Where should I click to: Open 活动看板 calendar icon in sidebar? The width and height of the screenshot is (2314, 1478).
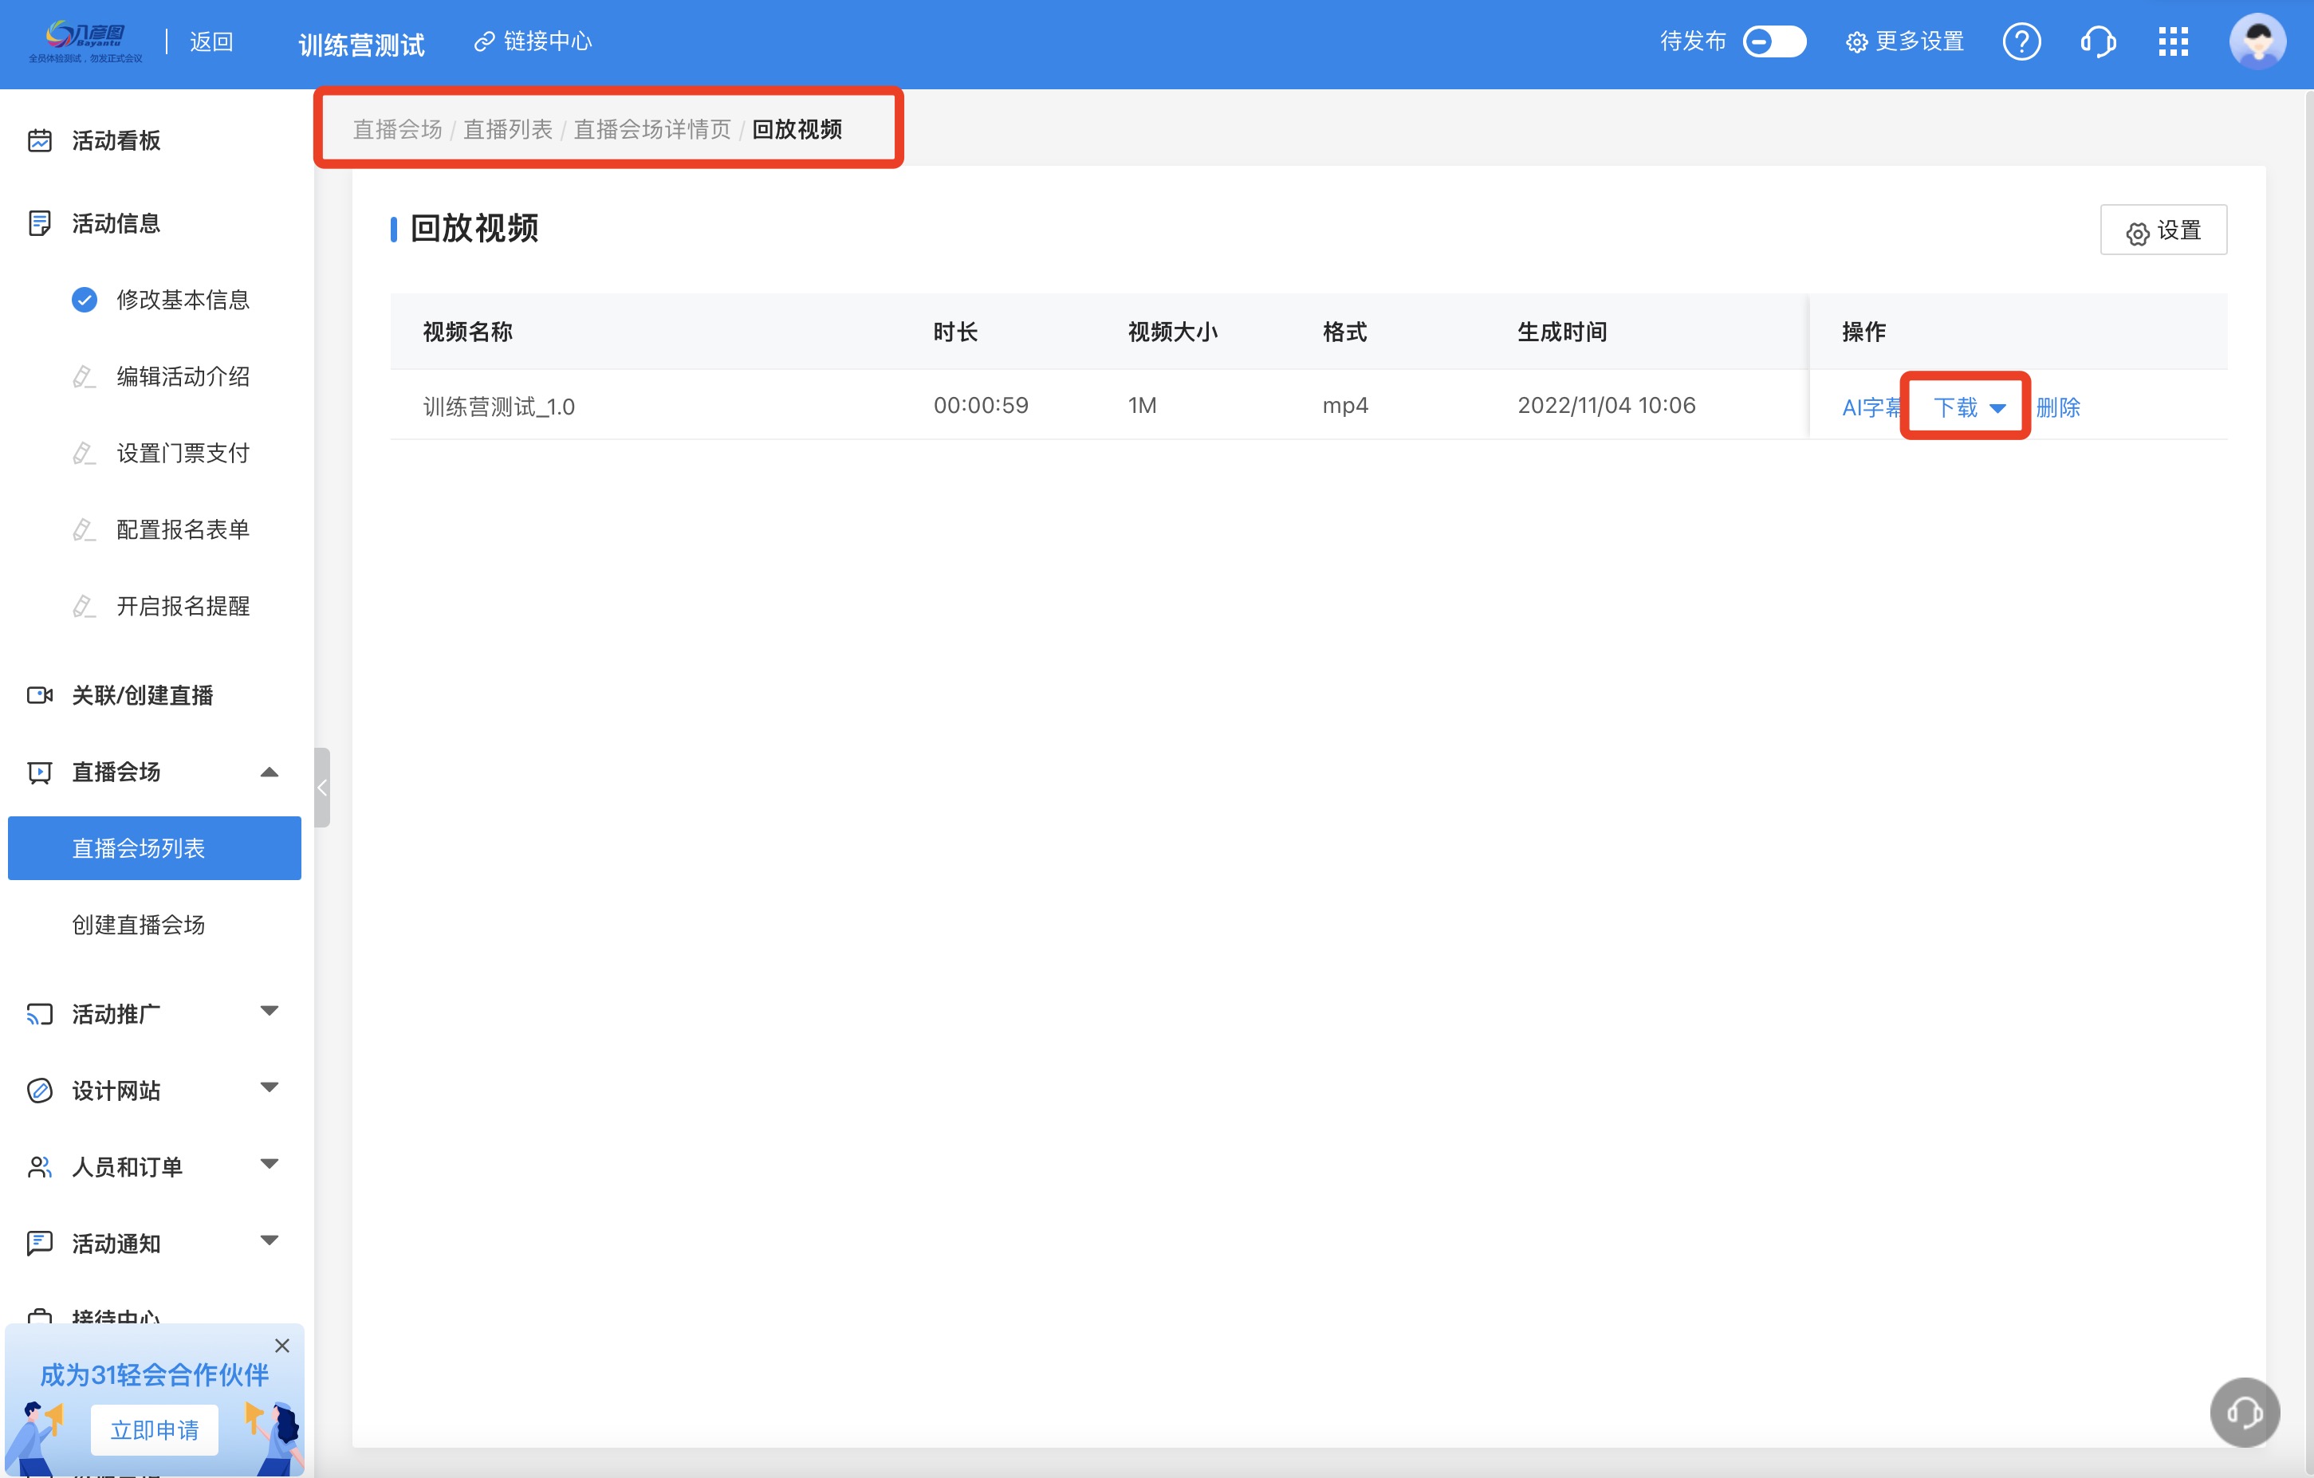point(39,140)
